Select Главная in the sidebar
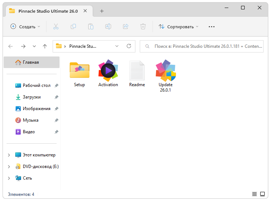This screenshot has height=202, width=269. coord(32,62)
